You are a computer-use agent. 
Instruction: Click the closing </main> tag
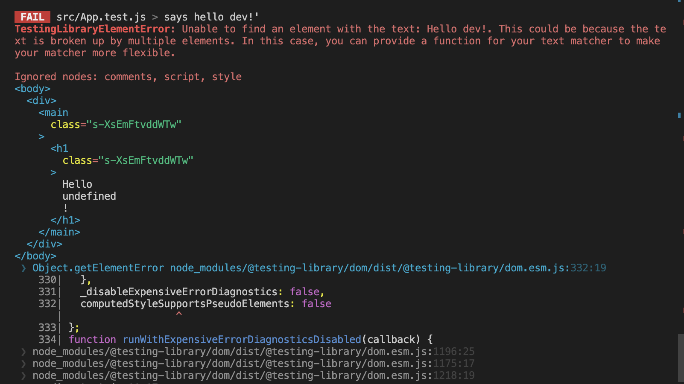pyautogui.click(x=59, y=232)
